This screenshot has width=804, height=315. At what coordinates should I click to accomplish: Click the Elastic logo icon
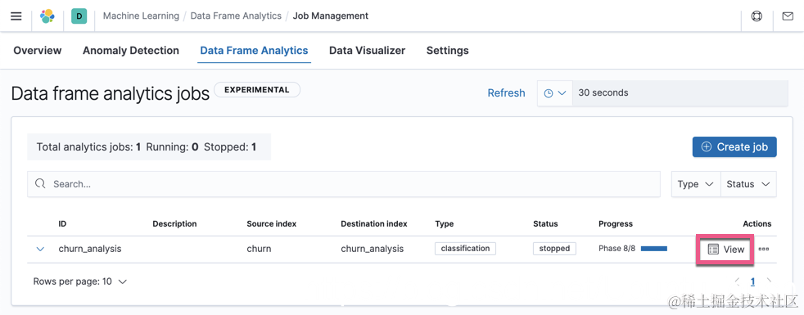tap(47, 16)
